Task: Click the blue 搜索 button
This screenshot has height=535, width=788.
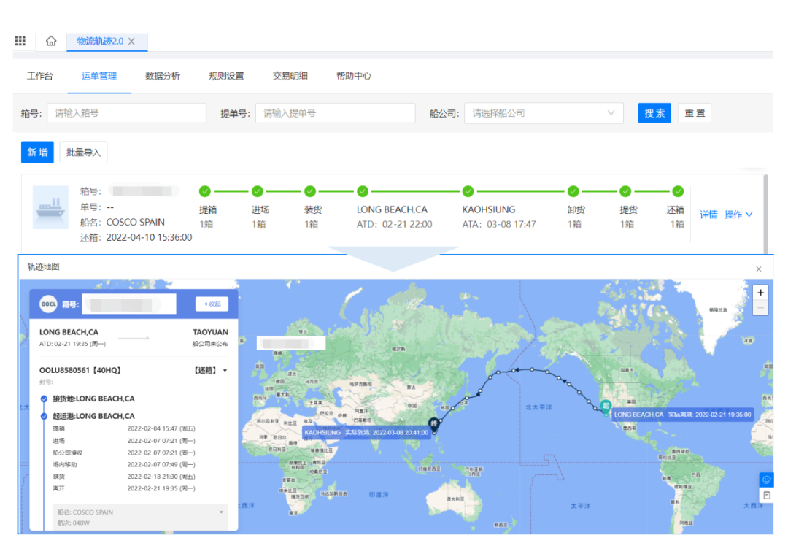Action: [654, 113]
